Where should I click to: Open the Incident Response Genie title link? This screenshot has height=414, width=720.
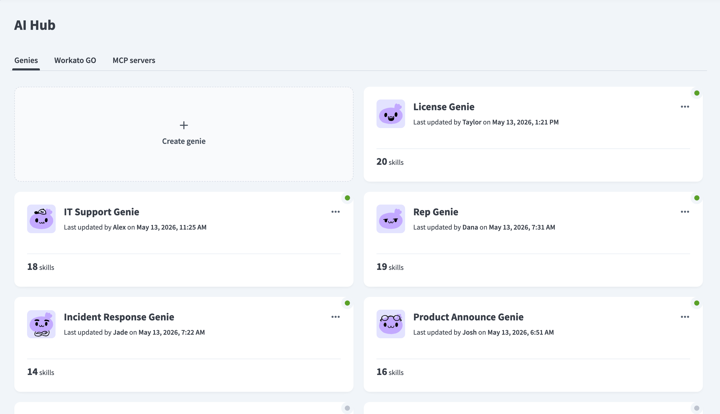tap(119, 317)
